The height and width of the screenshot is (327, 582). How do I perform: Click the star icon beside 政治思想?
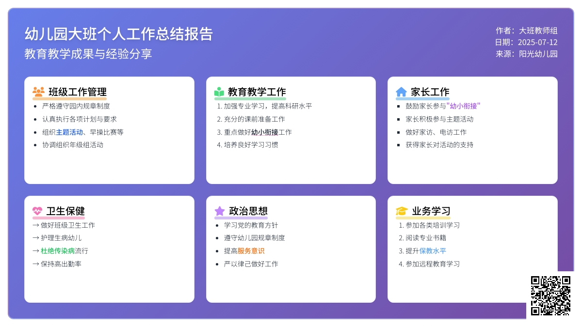coord(220,211)
